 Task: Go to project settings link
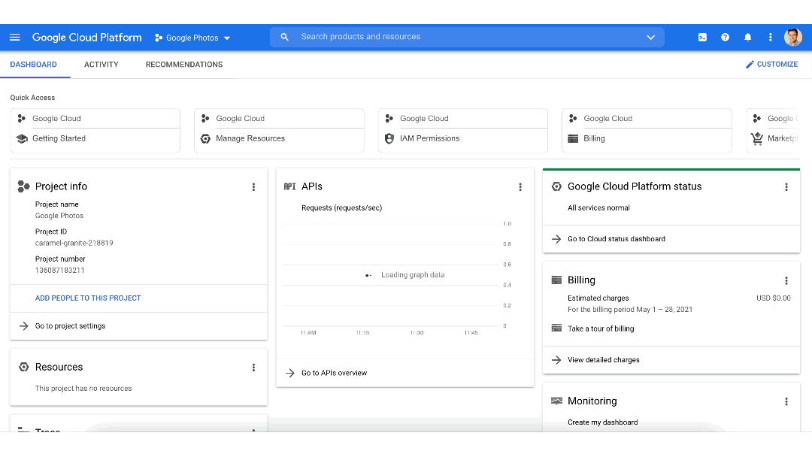pos(70,326)
